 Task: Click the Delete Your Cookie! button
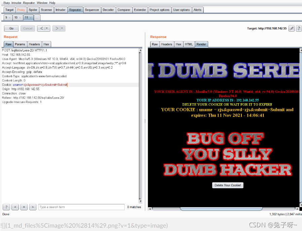(228, 185)
